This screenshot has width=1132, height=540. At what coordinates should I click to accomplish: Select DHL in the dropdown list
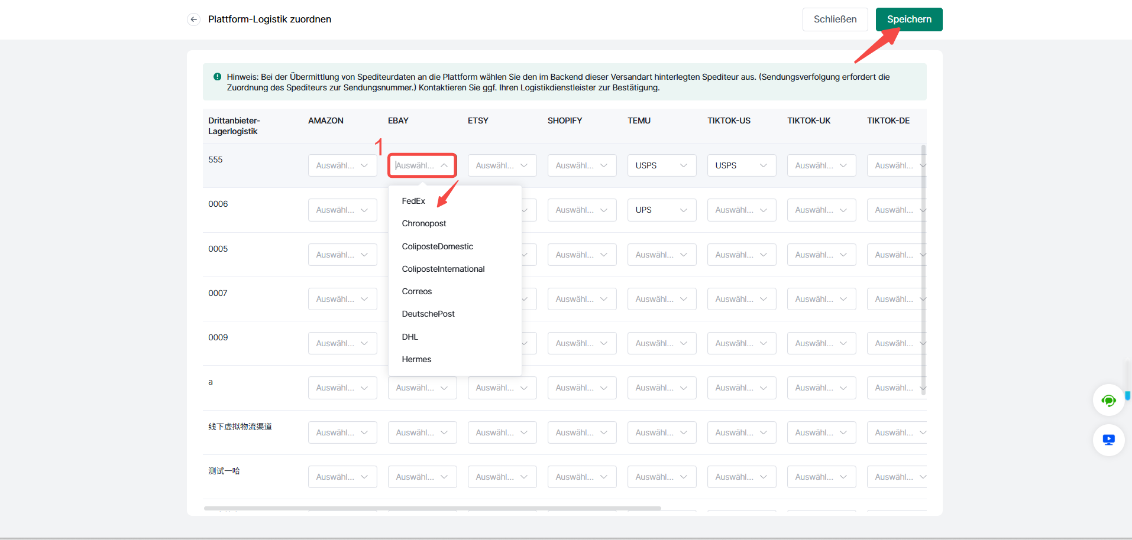(x=410, y=337)
